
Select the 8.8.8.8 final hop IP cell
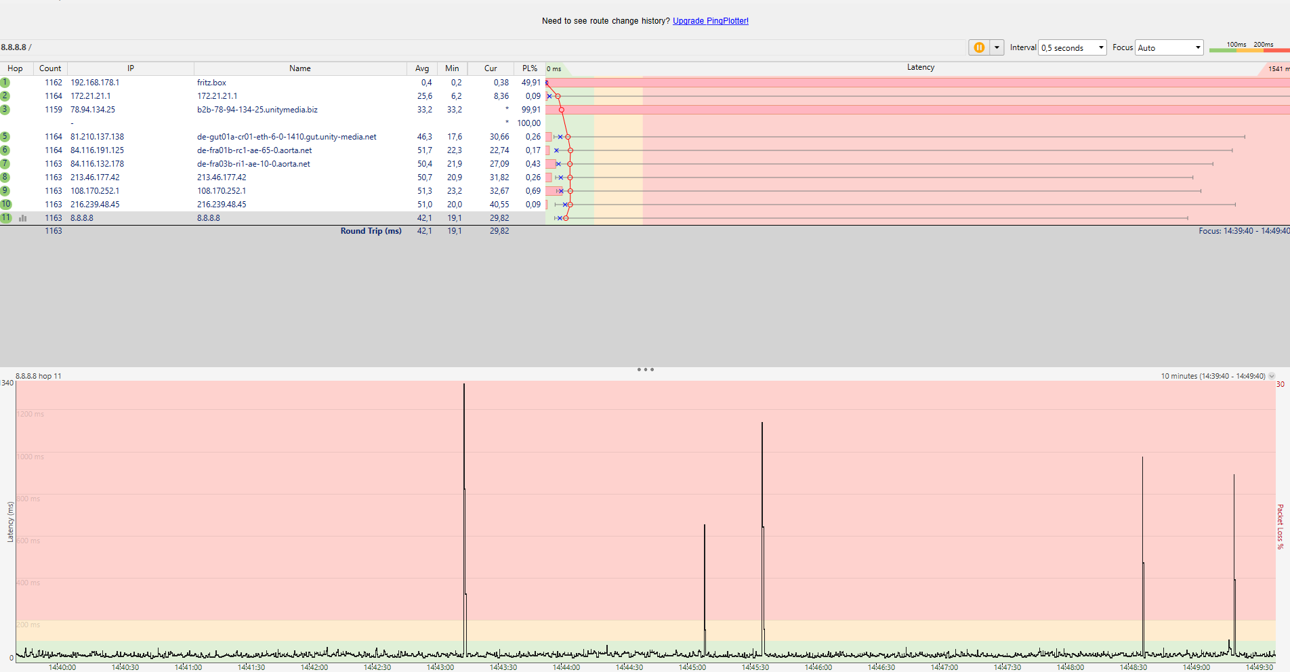[x=82, y=218]
